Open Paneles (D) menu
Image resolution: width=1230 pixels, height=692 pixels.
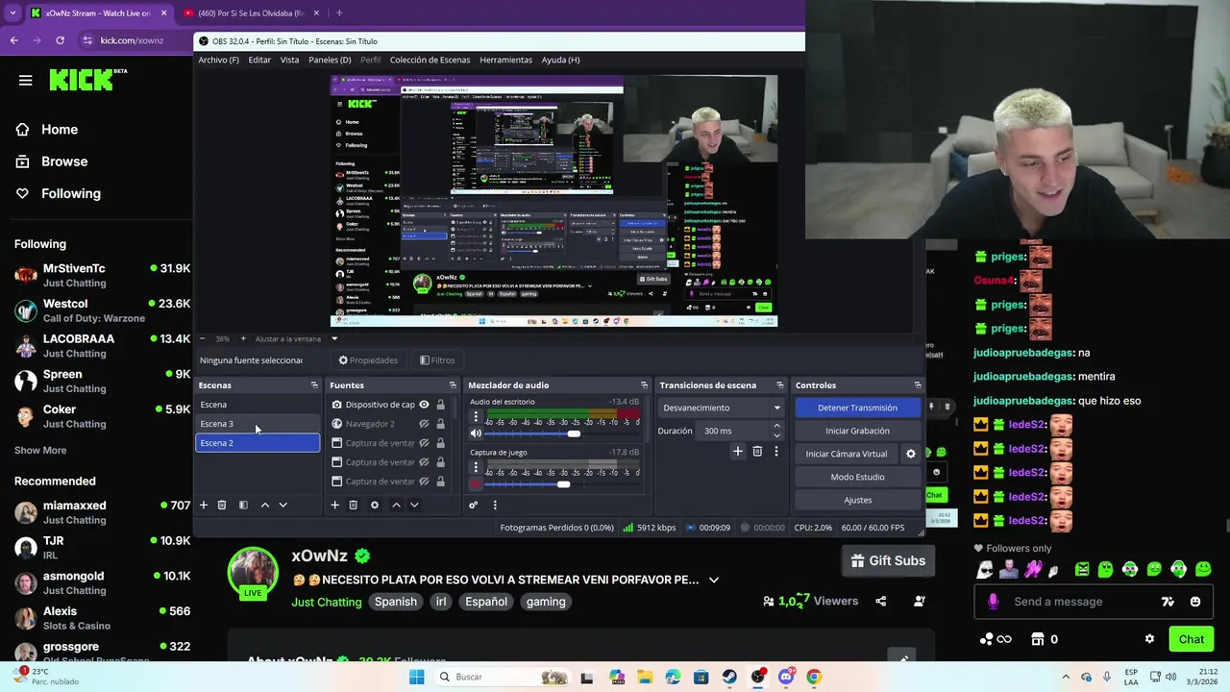pyautogui.click(x=330, y=60)
